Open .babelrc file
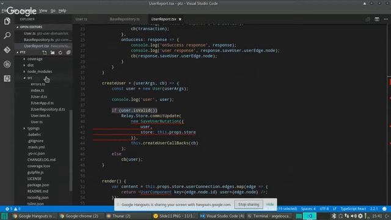This screenshot has height=220, width=391. click(x=34, y=134)
